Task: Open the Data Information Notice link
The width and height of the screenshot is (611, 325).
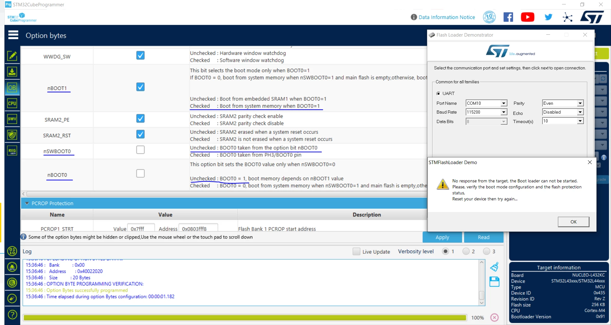Action: tap(447, 17)
